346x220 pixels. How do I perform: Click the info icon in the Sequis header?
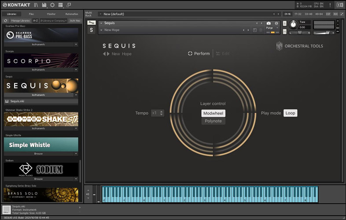tap(276, 23)
